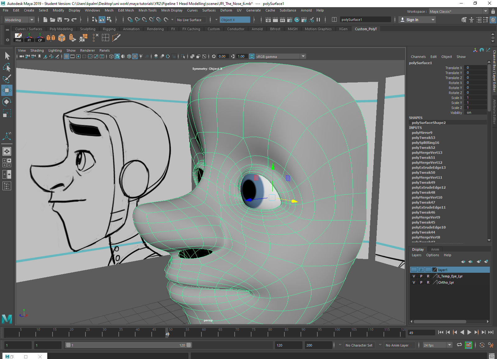
Task: Toggle textured display in viewport
Action: click(x=135, y=56)
